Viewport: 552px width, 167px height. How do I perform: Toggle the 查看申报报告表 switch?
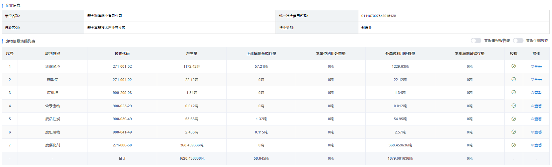pyautogui.click(x=476, y=41)
